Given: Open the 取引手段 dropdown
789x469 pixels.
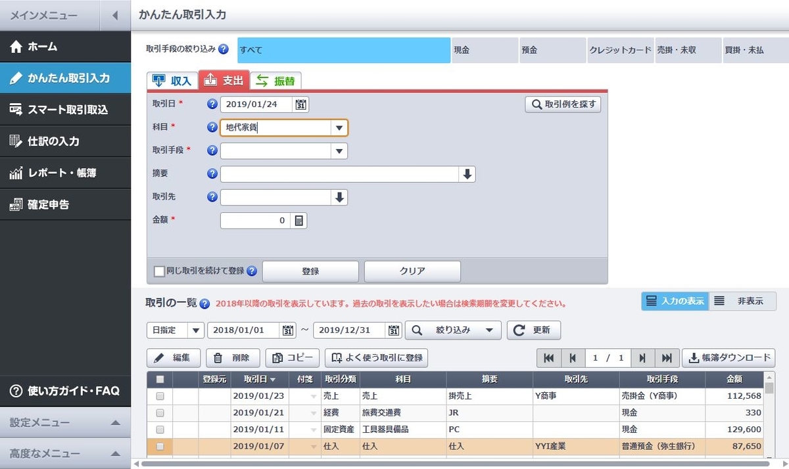Looking at the screenshot, I should 339,150.
